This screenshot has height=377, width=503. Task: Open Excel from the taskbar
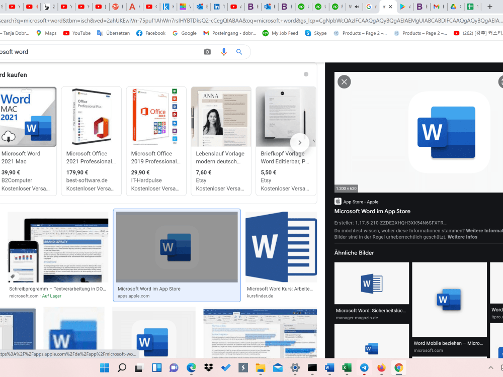347,368
